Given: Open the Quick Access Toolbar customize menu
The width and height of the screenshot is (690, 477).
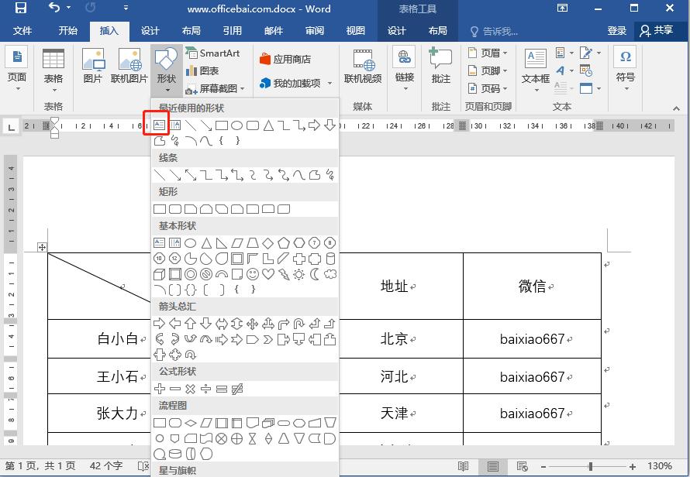Looking at the screenshot, I should click(x=126, y=9).
